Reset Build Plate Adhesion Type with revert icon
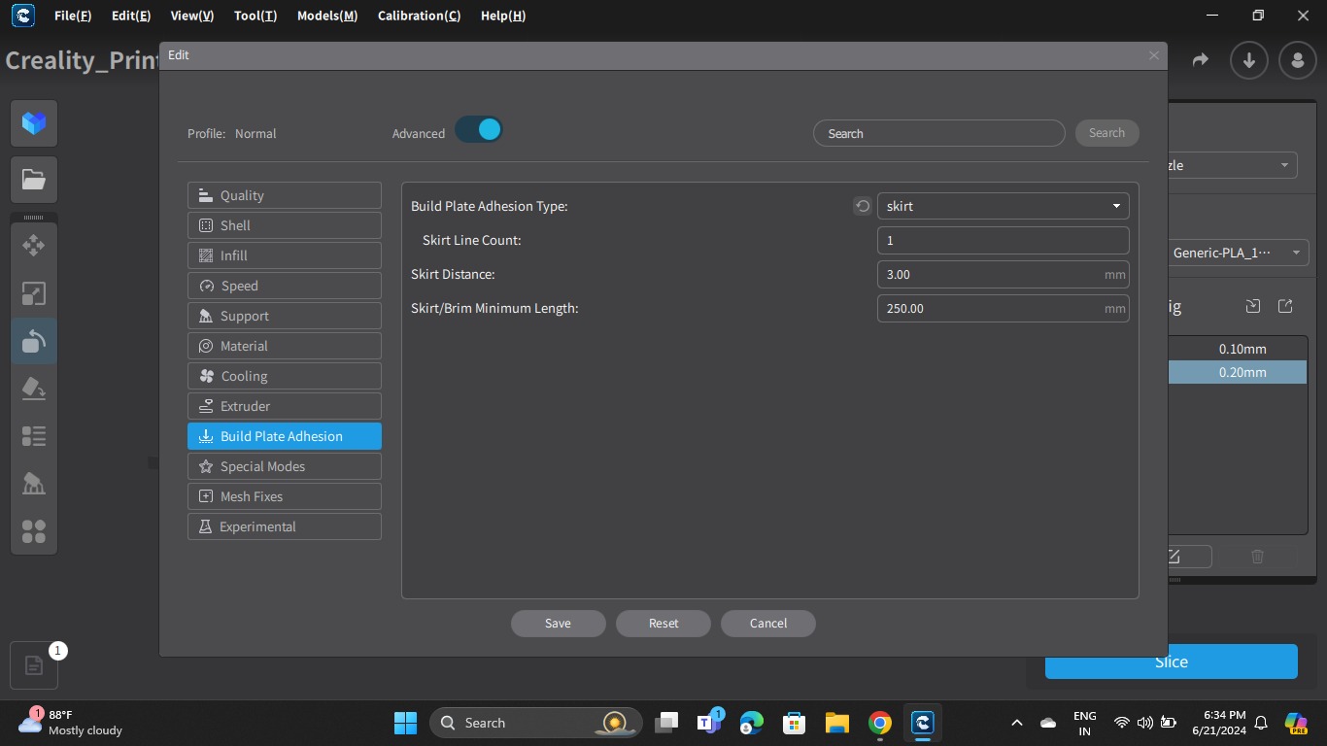 863,206
